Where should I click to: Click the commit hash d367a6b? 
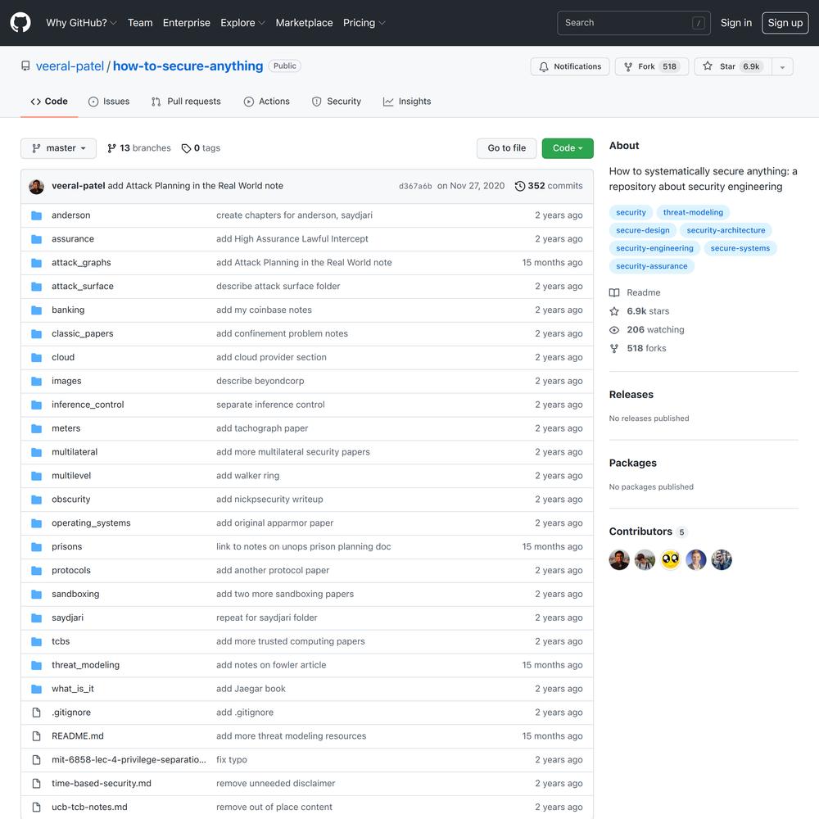[x=415, y=186]
